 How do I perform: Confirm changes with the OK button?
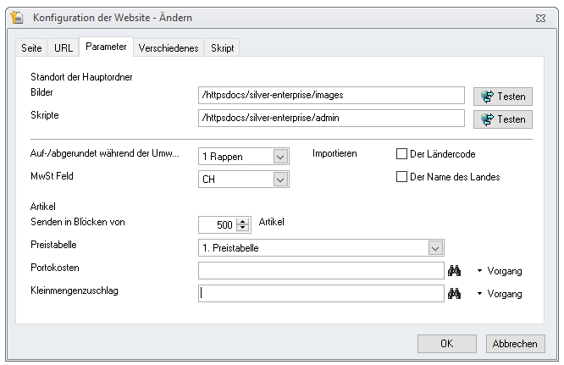click(x=447, y=344)
